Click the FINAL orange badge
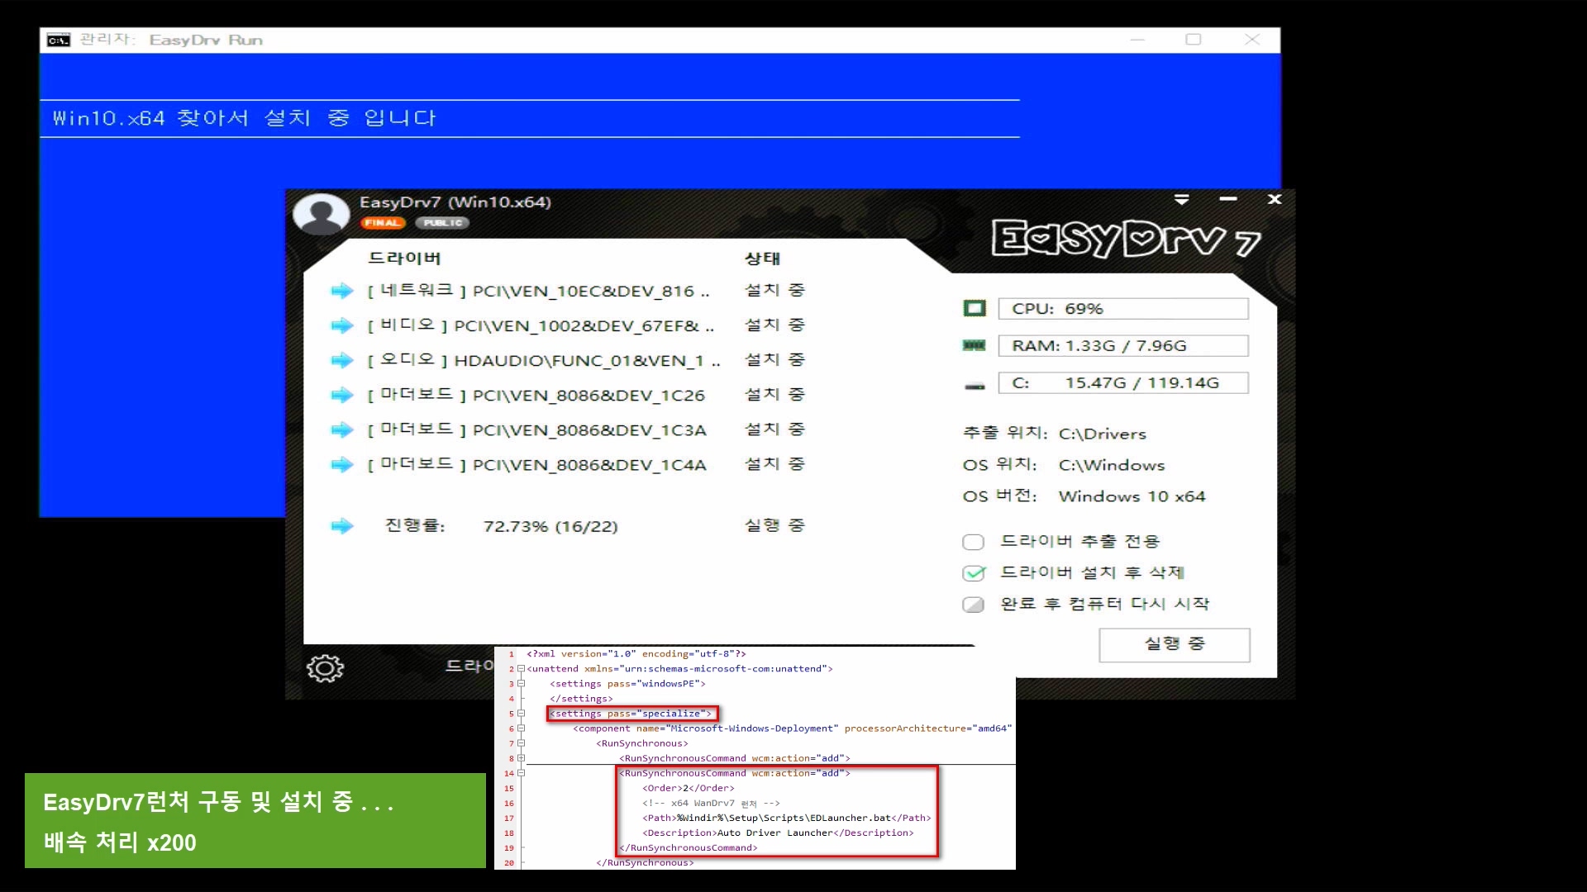This screenshot has width=1587, height=892. pos(382,223)
